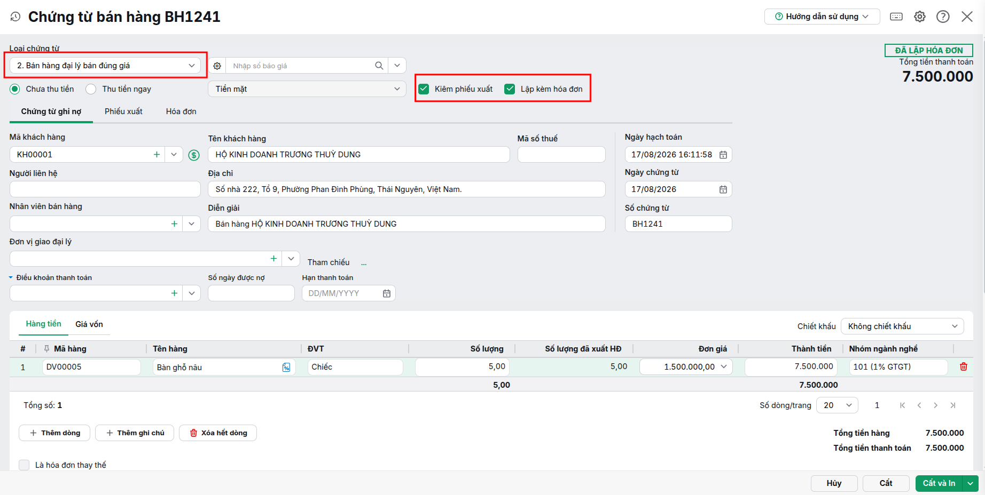Toggle Kiêm phiếu xuất checkbox
This screenshot has height=495, width=985.
(424, 89)
